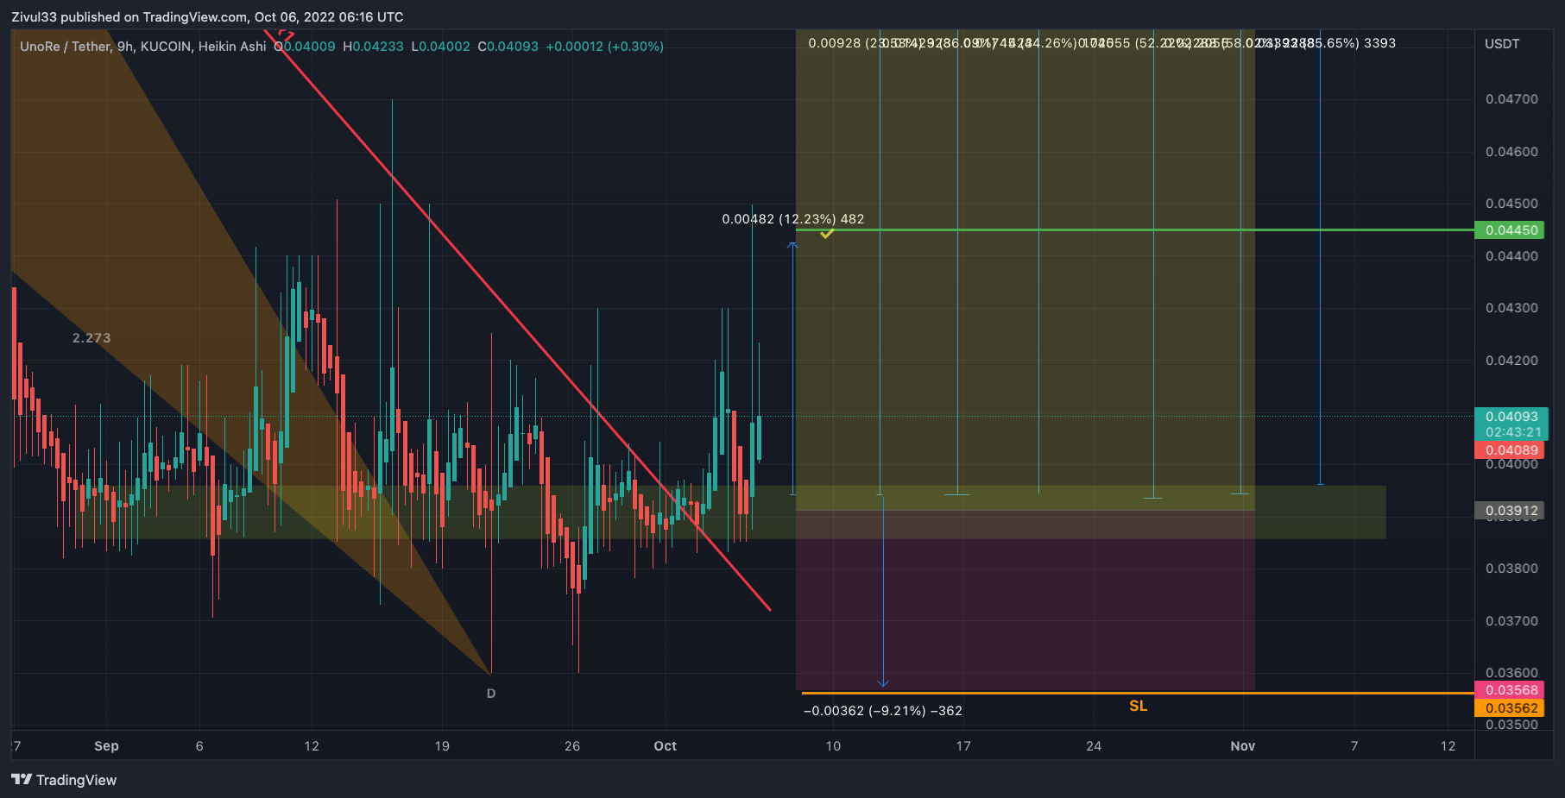Click the 10 date label on time axis
The height and width of the screenshot is (798, 1565).
[833, 746]
